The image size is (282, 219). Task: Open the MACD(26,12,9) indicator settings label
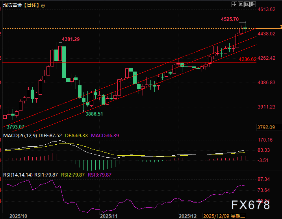[20, 135]
